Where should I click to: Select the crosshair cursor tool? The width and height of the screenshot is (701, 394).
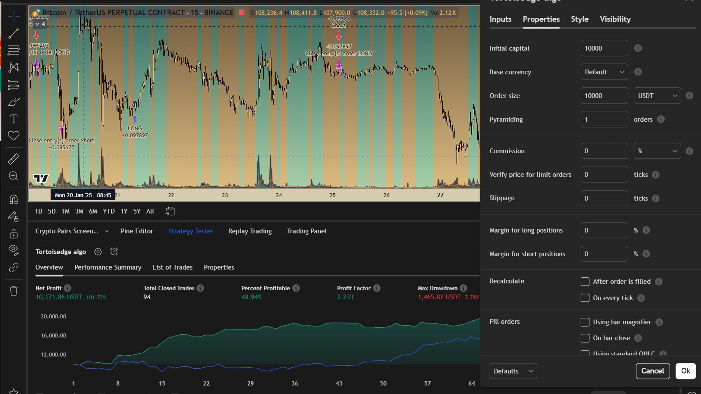14,17
